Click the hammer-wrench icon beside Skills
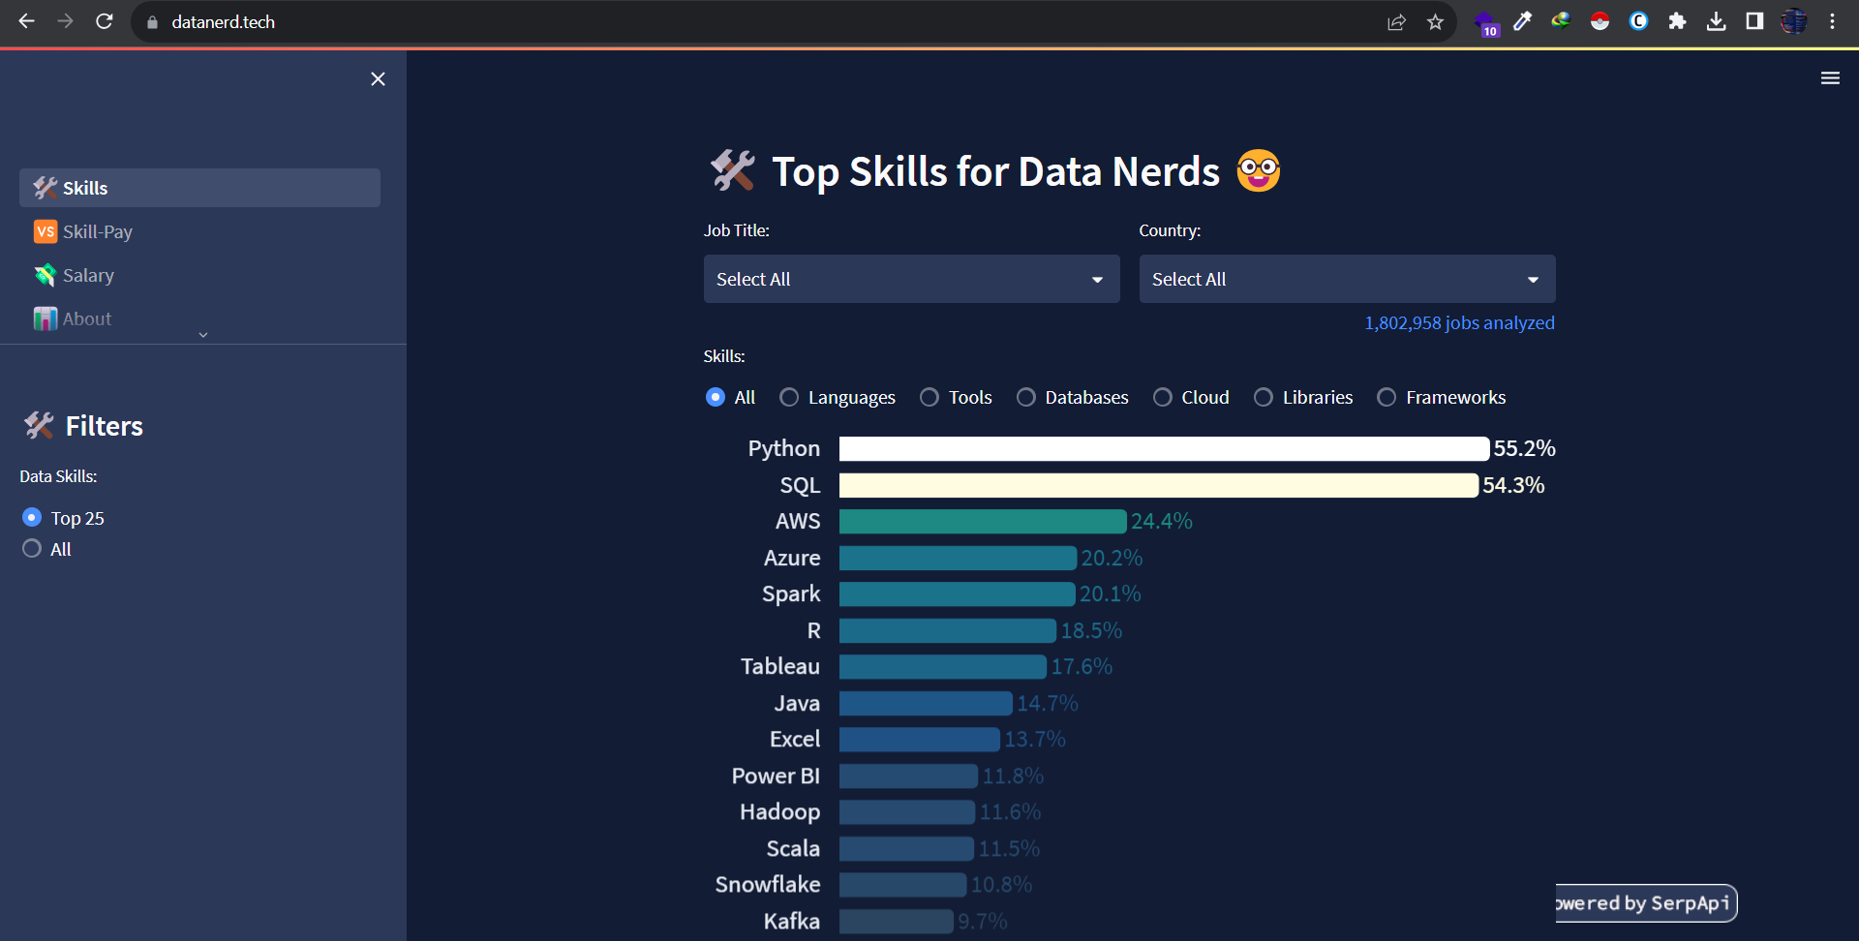1859x941 pixels. tap(46, 188)
